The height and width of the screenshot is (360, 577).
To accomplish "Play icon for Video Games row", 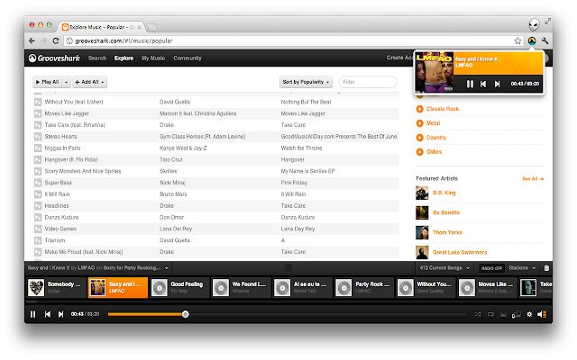I will click(x=38, y=229).
